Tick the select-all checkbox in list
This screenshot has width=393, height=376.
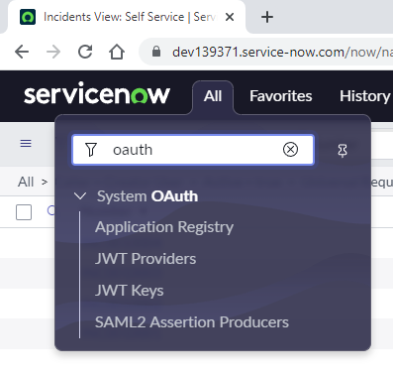tap(24, 212)
